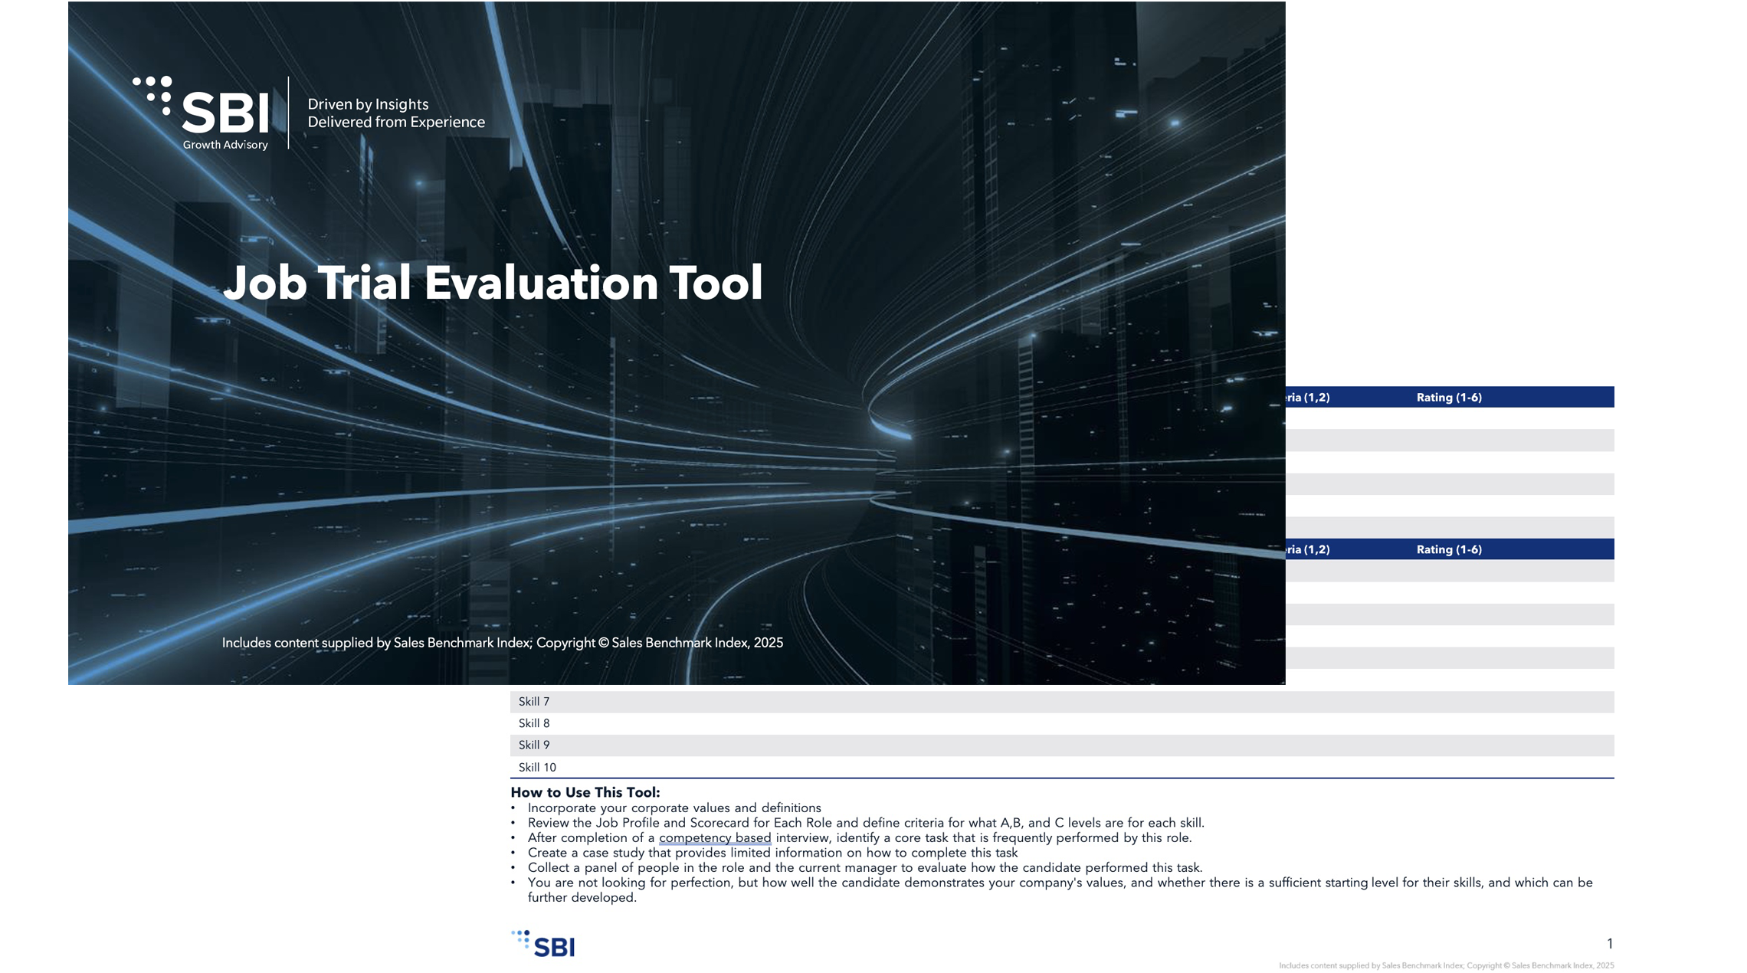Click the upper 'Rating (1-6)' column header
The image size is (1747, 973).
[x=1449, y=397]
